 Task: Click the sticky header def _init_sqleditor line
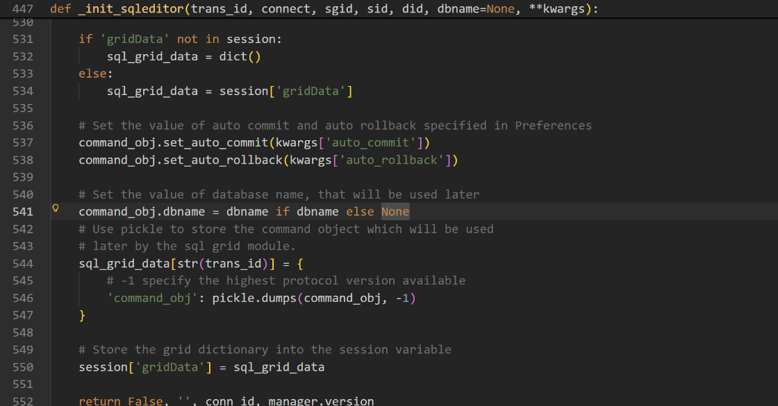(324, 9)
